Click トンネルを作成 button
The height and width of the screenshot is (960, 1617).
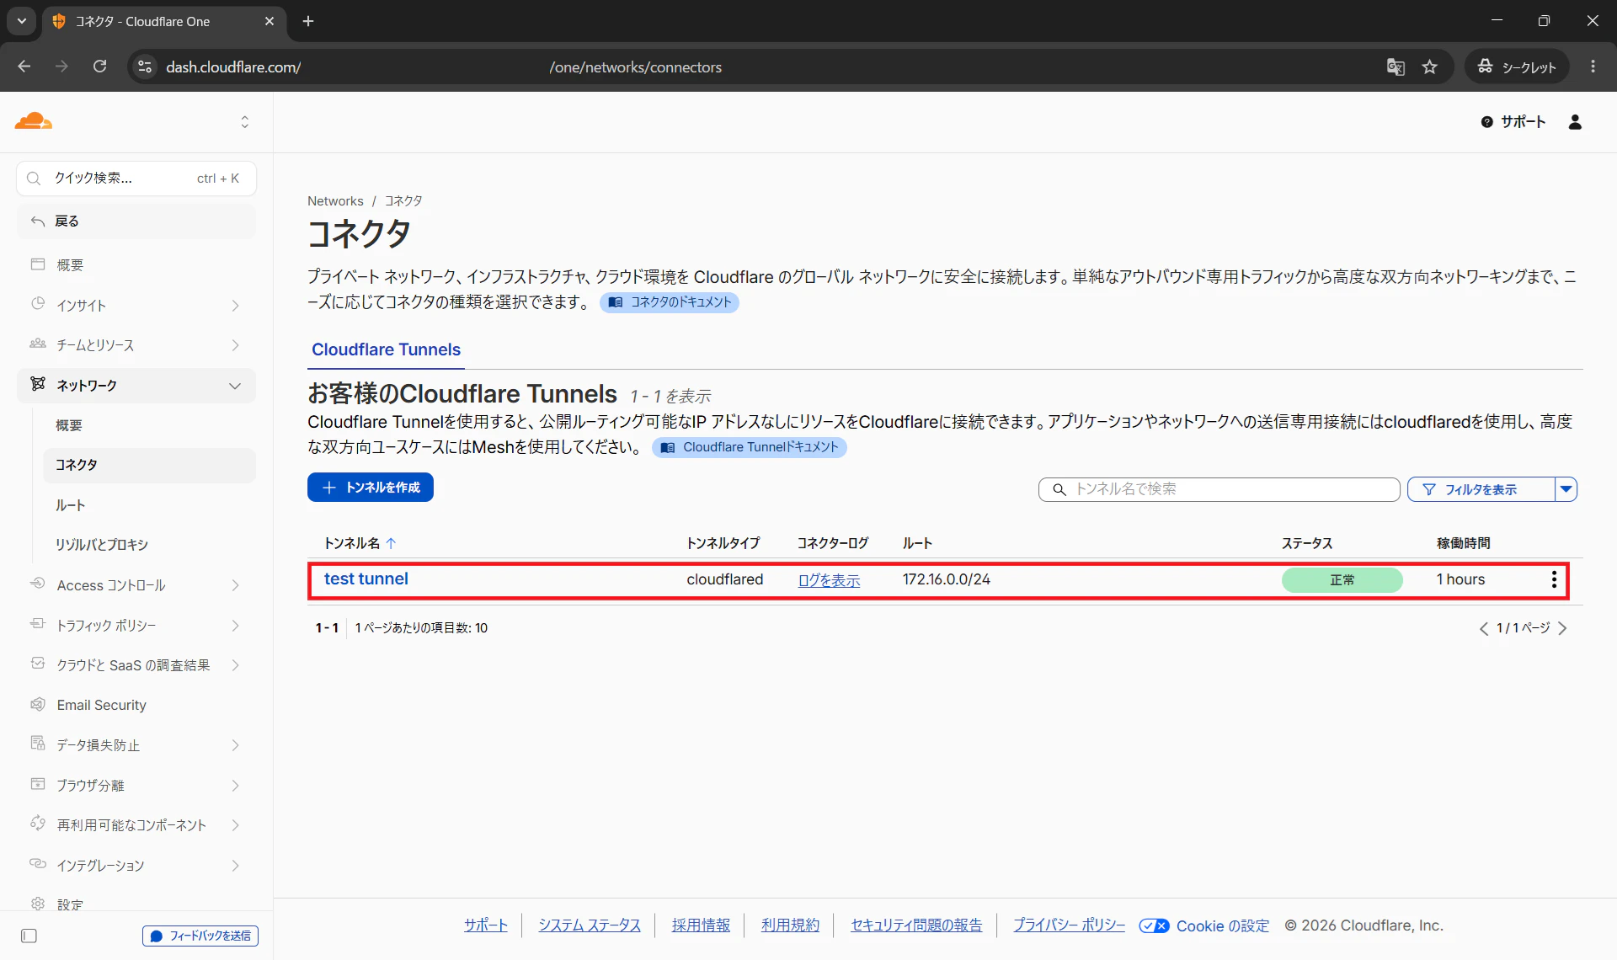(x=371, y=488)
